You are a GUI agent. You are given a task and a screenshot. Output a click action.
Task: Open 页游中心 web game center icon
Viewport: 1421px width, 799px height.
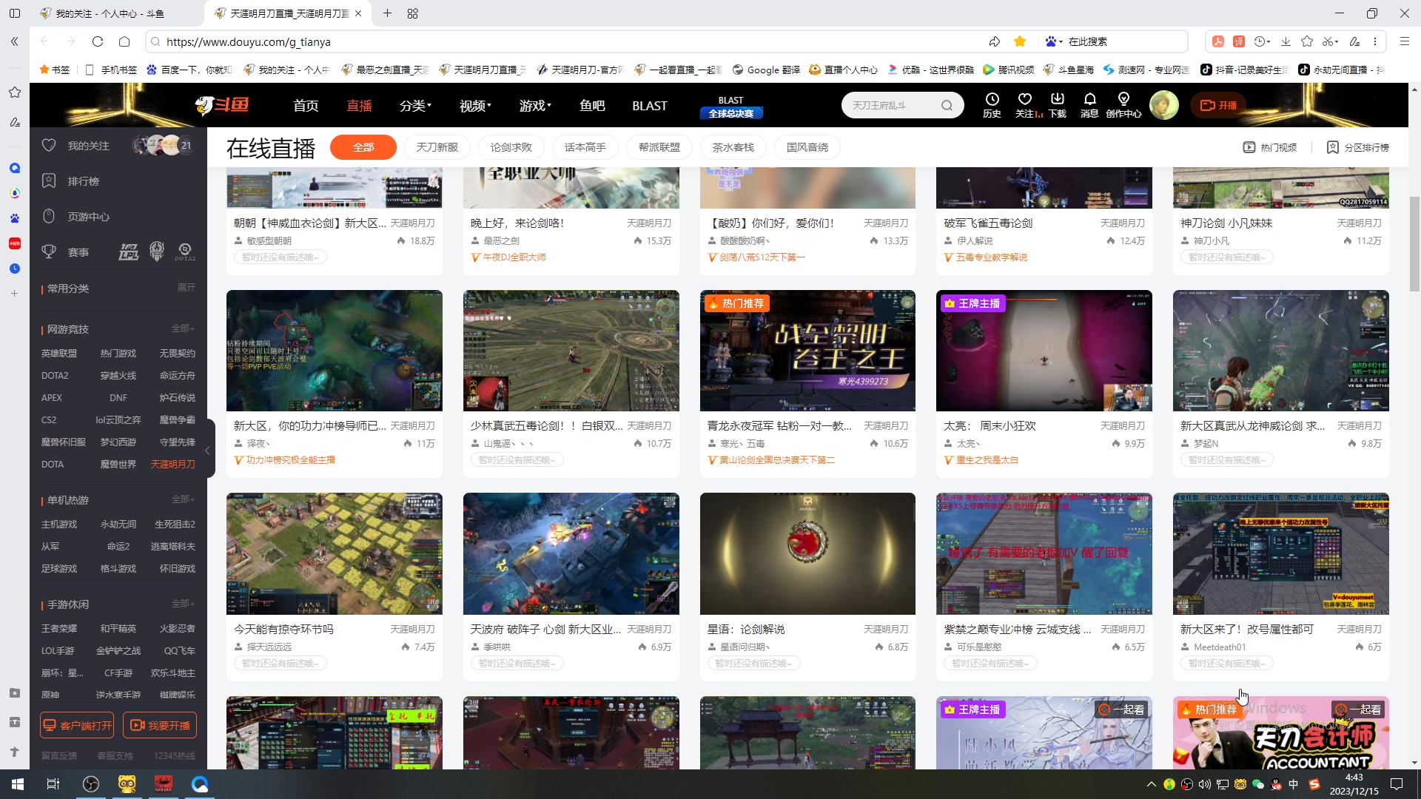(x=49, y=215)
